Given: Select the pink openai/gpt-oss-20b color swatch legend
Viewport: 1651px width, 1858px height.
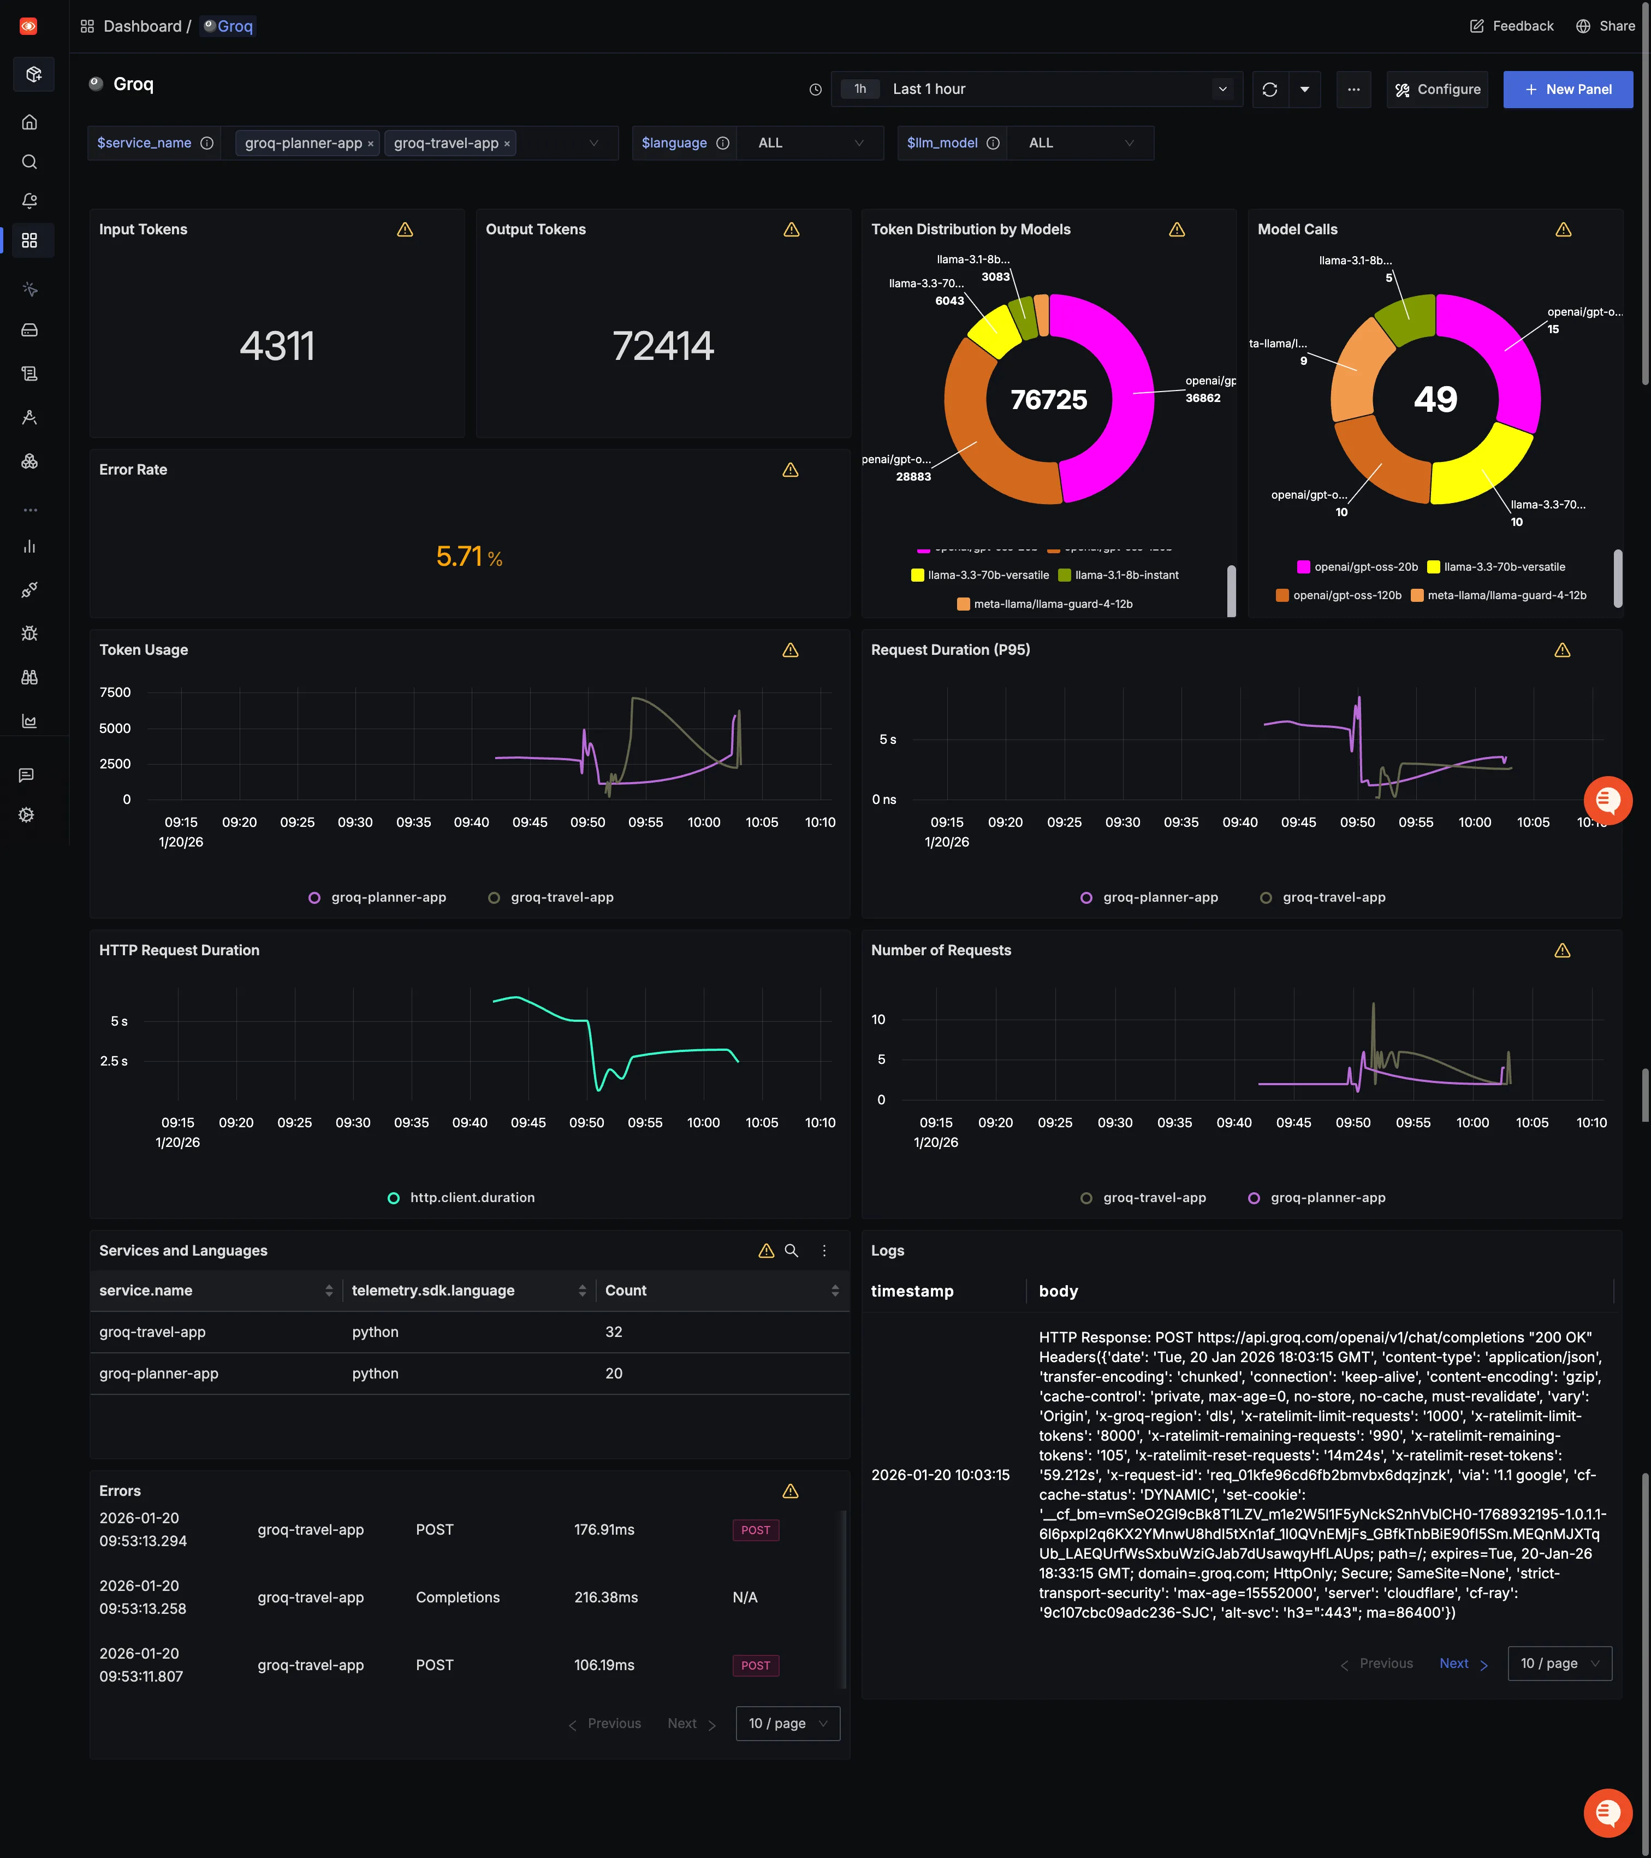Looking at the screenshot, I should pyautogui.click(x=1305, y=566).
